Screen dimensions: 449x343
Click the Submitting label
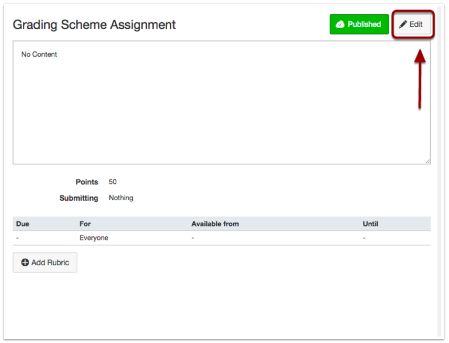[79, 198]
